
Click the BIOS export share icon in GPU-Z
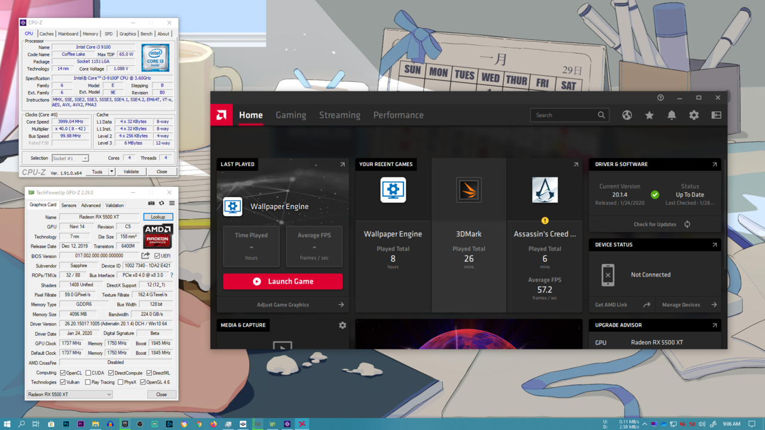[x=145, y=256]
